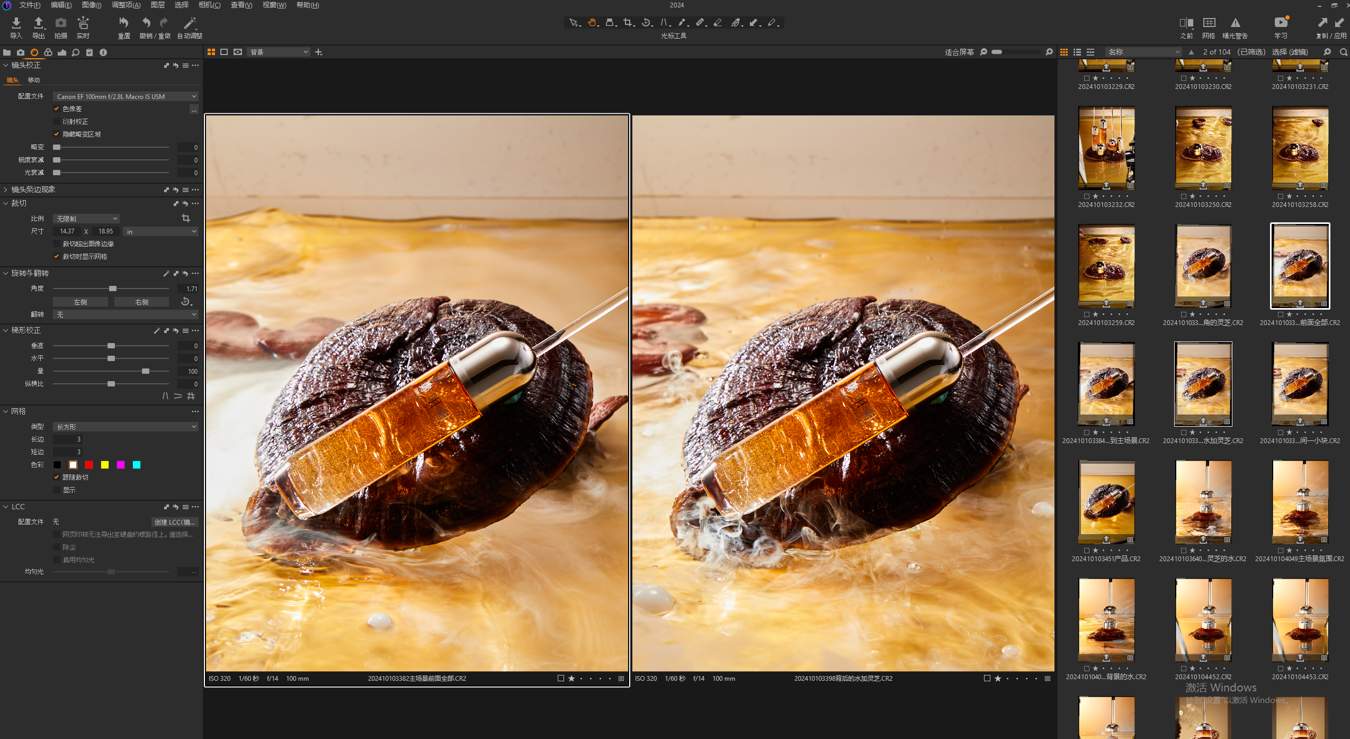Toggle the 隐藏畸变区域 checkbox
Screen dimensions: 1350x739
tap(57, 134)
